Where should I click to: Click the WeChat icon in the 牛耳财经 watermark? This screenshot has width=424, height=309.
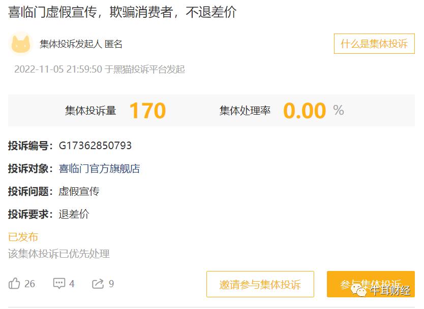tap(359, 291)
